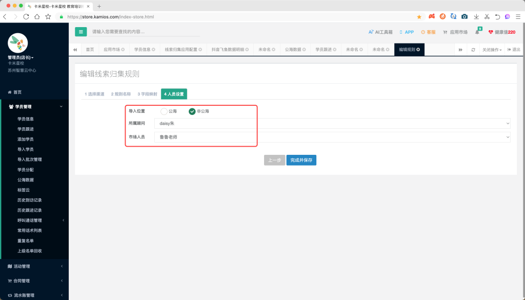Click the browser screenshot camera icon
525x300 pixels.
[x=465, y=17]
